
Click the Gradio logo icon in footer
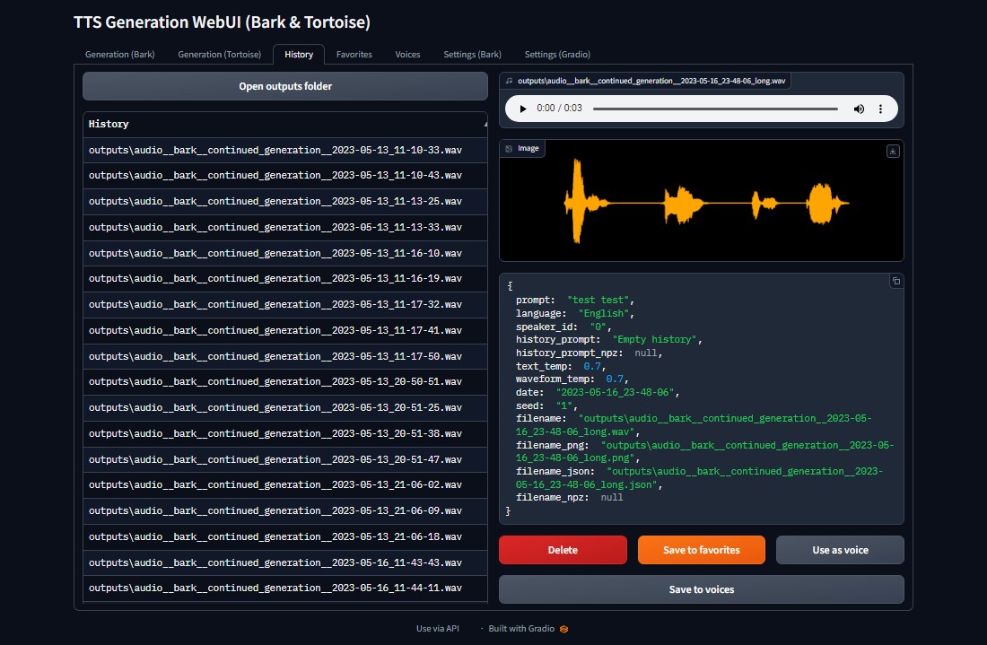[x=564, y=629]
